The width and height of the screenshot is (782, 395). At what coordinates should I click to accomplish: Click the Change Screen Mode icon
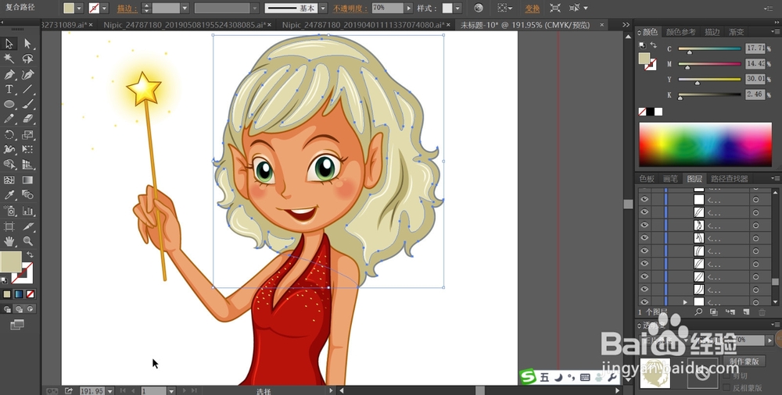[x=17, y=325]
